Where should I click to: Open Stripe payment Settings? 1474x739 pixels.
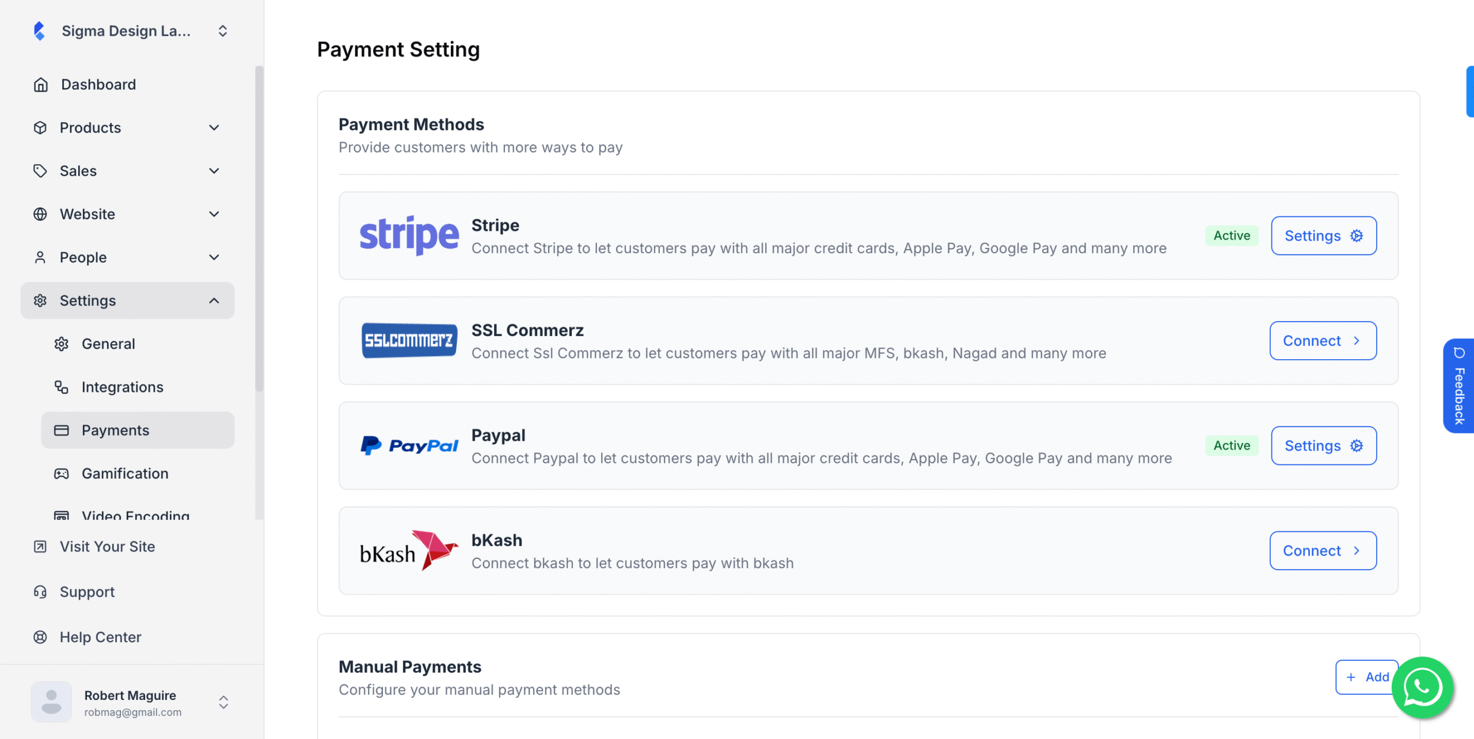(x=1323, y=235)
